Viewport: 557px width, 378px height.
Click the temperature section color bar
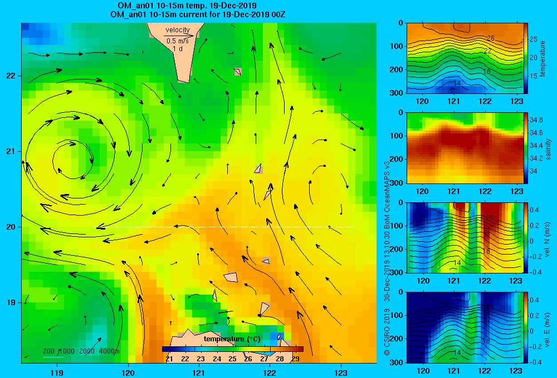(x=526, y=58)
